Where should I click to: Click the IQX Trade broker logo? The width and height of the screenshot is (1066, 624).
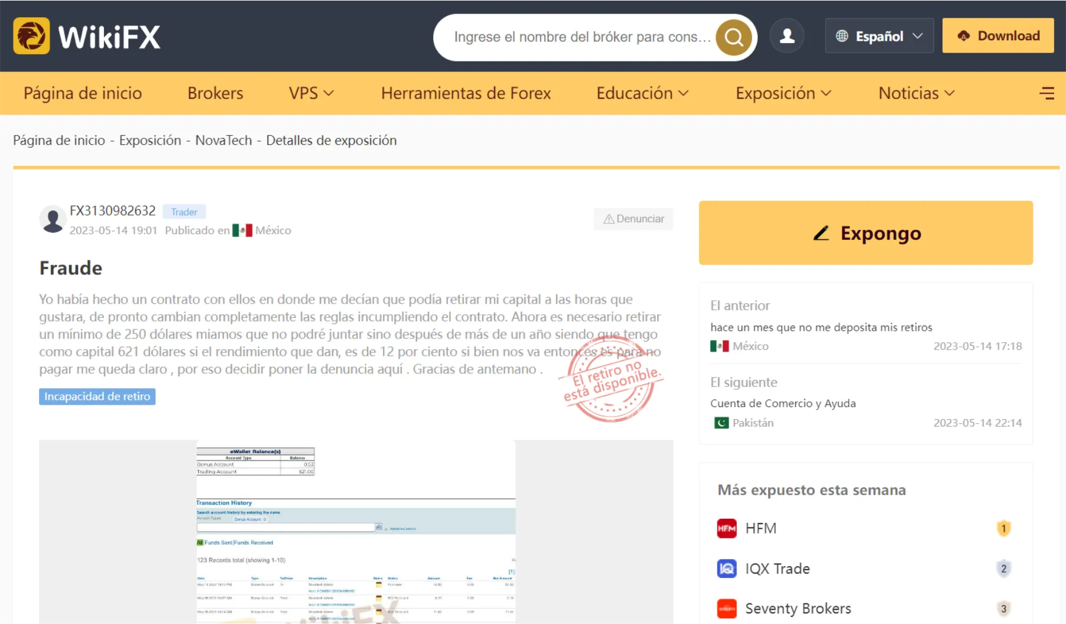click(x=727, y=568)
